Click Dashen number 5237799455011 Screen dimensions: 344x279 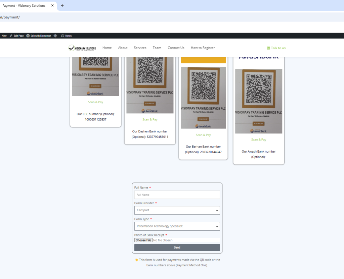[x=157, y=137]
